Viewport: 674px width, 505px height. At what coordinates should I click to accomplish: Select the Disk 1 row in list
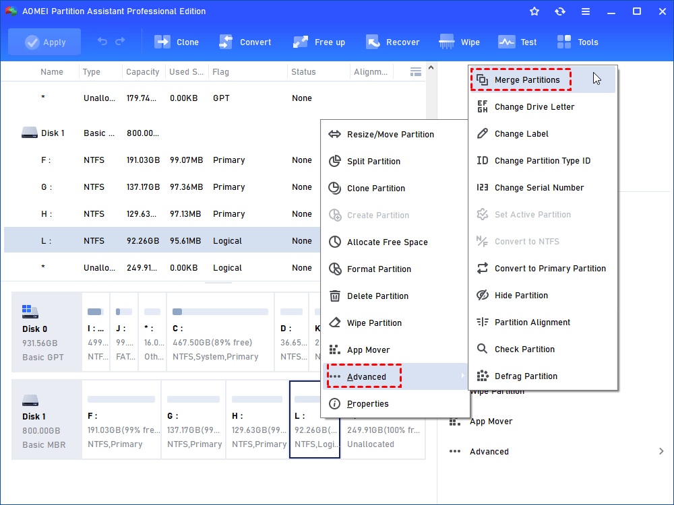click(x=162, y=133)
